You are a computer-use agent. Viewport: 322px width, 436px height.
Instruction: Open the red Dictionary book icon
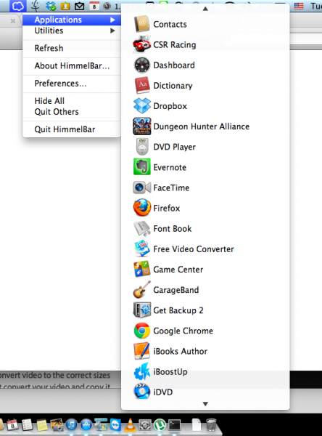point(142,85)
